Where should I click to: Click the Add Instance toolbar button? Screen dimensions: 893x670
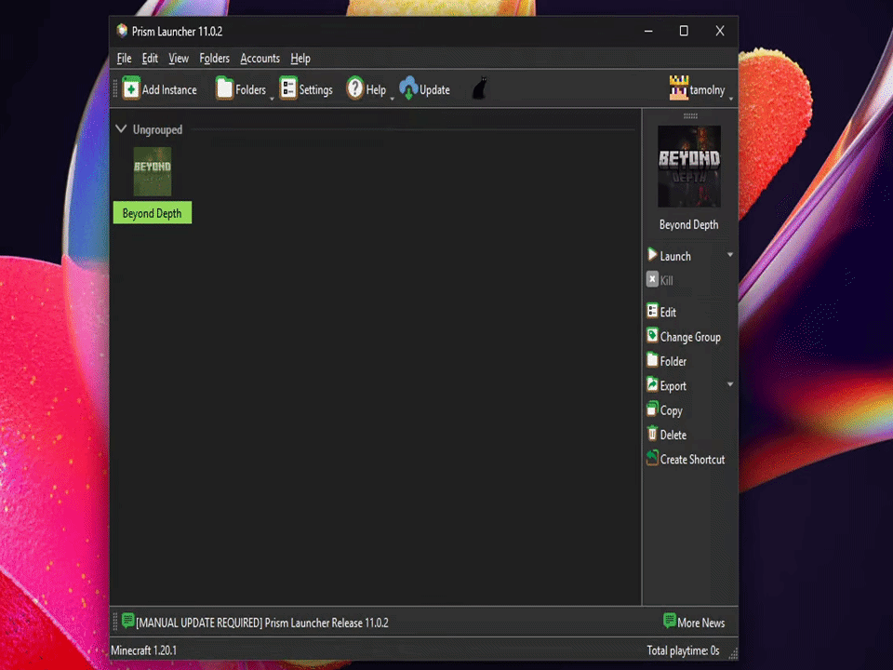coord(160,89)
